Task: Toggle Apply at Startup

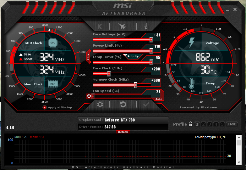Action: [45, 107]
